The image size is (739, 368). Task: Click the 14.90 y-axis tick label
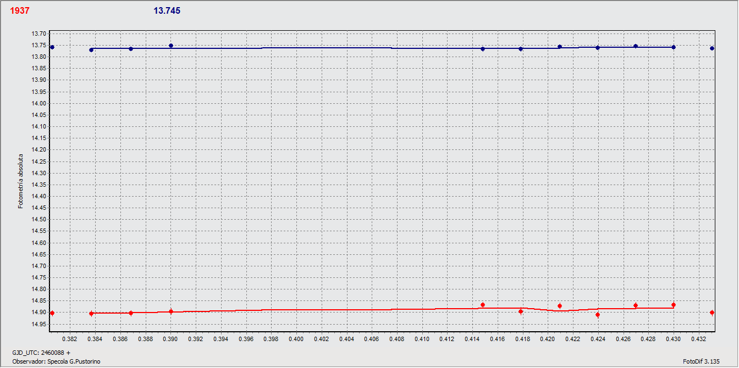coord(38,313)
